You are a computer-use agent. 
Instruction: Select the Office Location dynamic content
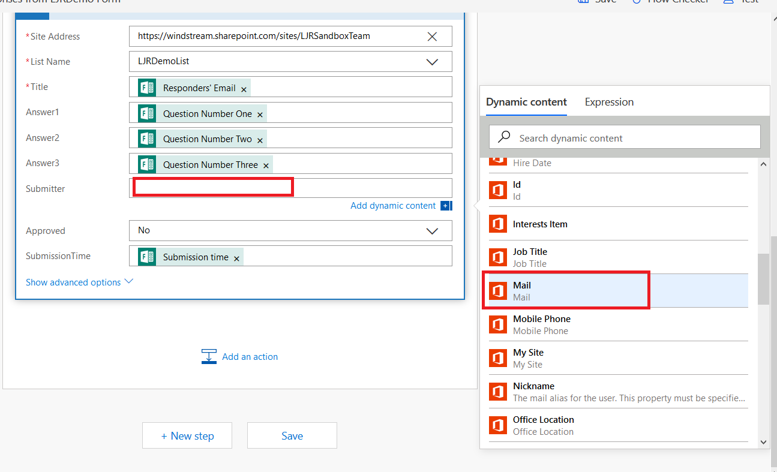click(618, 425)
